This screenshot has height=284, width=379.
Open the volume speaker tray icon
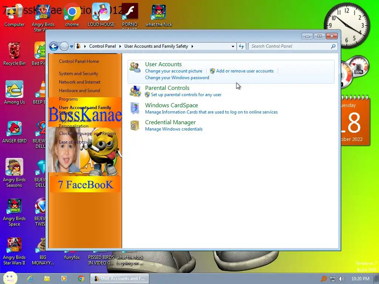tap(341, 279)
